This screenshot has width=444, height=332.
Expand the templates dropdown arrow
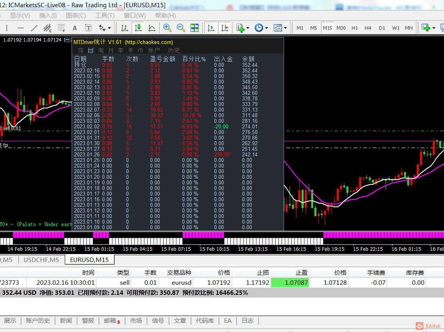pos(285,28)
